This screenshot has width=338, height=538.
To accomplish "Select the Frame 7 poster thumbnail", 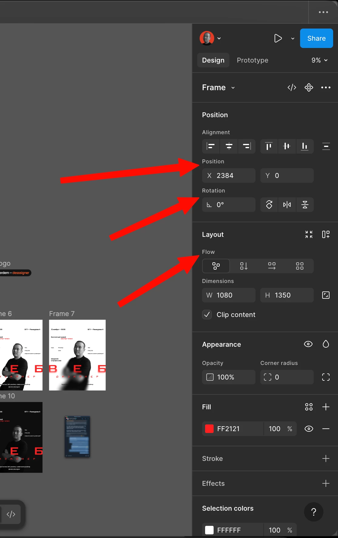I will point(77,355).
